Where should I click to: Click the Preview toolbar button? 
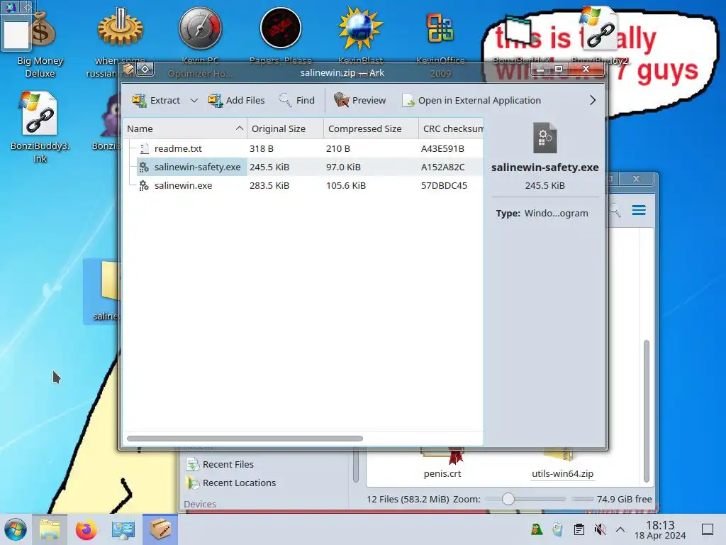359,100
